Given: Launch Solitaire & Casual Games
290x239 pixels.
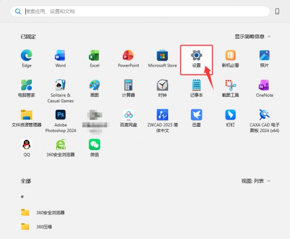Looking at the screenshot, I should [x=60, y=91].
